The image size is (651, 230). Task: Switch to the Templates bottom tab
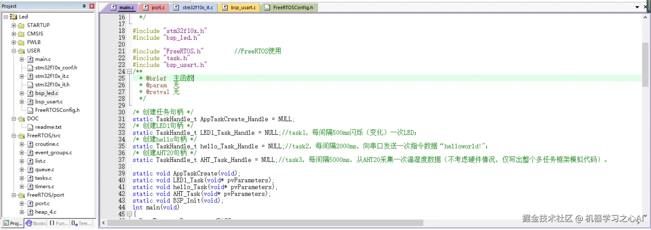coord(81,223)
